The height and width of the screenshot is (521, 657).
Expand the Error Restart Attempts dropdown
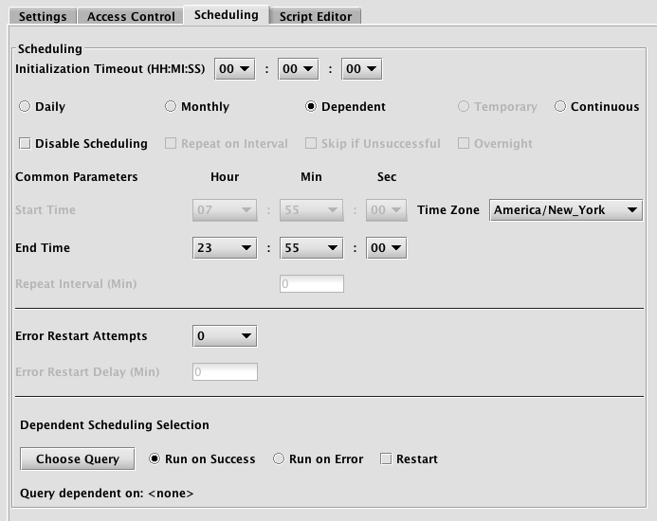pos(225,336)
